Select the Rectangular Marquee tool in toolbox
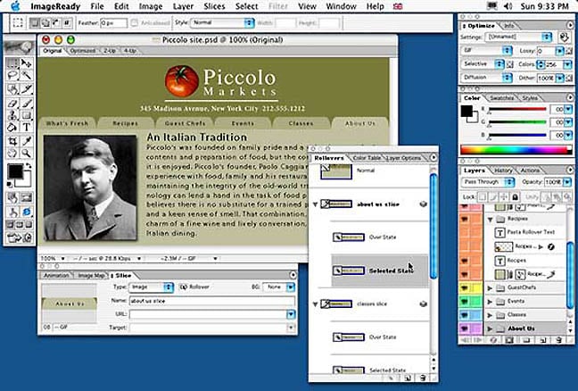The height and width of the screenshot is (391, 578). click(x=12, y=63)
